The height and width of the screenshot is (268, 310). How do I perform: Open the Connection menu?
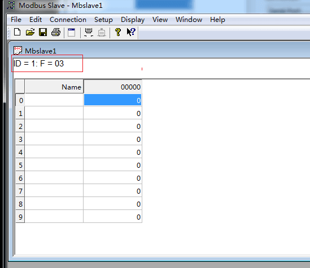(x=68, y=20)
